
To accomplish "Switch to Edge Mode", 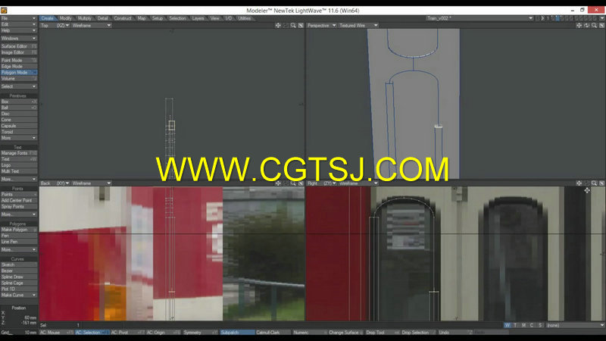I will [x=18, y=67].
